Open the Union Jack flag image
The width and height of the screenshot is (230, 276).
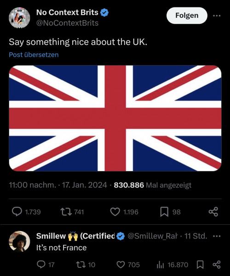[x=115, y=118]
